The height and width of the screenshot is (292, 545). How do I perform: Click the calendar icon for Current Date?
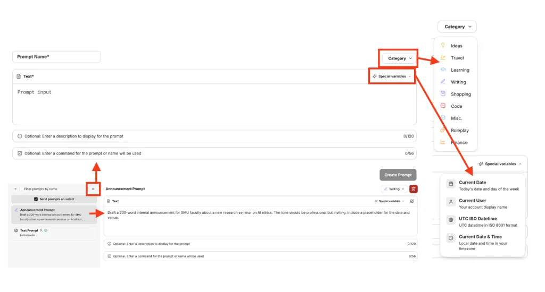point(451,184)
